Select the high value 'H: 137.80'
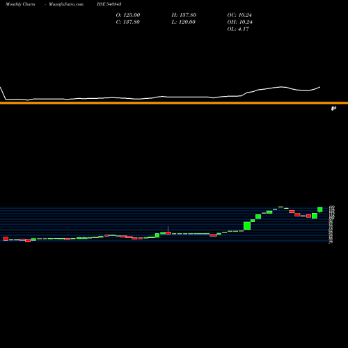The height and width of the screenshot is (348, 348). click(x=184, y=15)
